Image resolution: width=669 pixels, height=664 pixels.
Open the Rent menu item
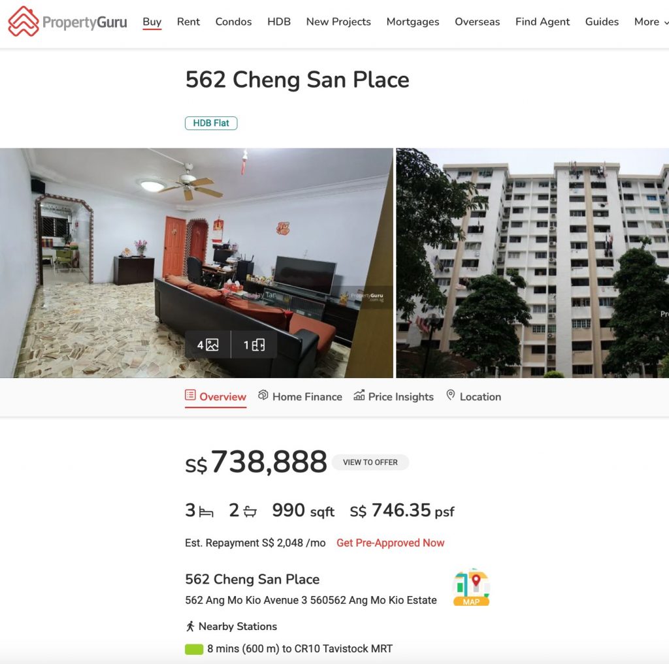click(x=188, y=22)
